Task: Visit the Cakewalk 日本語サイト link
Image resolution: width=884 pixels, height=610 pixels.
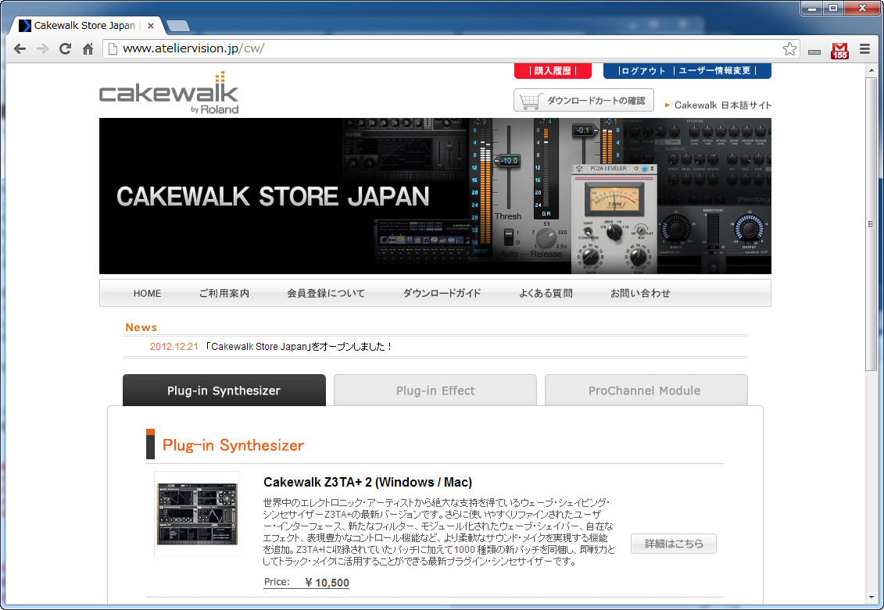Action: 723,105
